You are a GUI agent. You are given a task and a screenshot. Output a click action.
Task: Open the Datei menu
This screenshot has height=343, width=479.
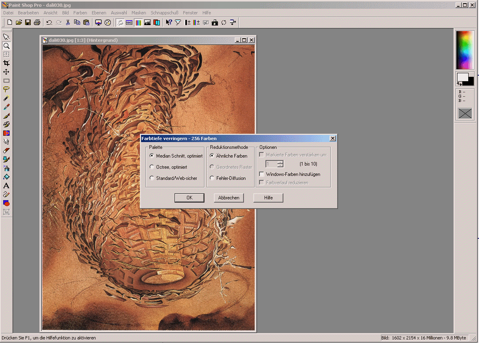tap(8, 13)
